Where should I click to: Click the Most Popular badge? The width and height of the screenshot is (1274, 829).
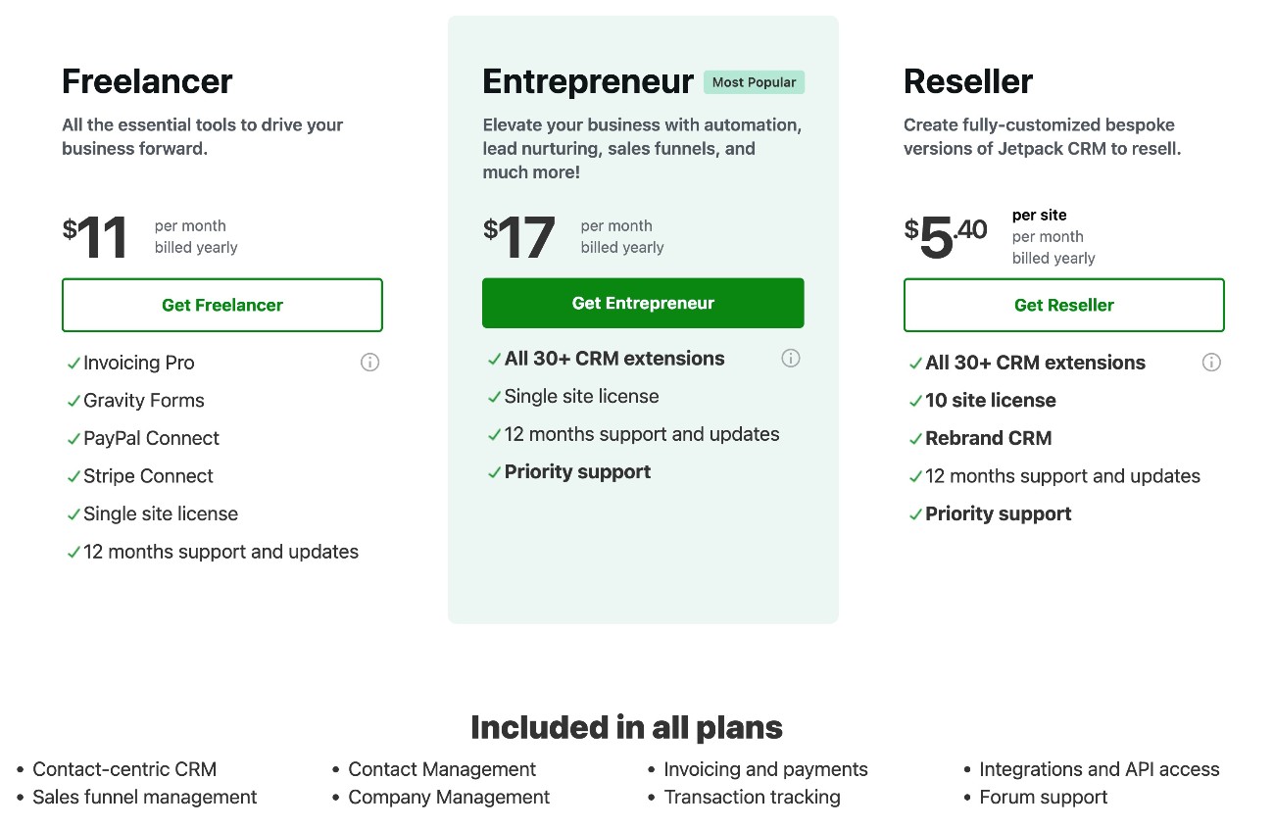[754, 82]
